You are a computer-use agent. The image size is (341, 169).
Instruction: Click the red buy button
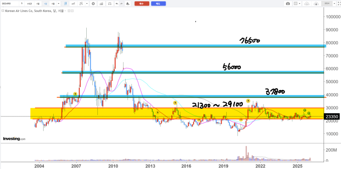[x=142, y=4]
